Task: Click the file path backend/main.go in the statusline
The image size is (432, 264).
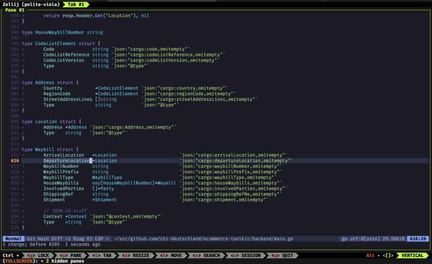Action: [x=203, y=239]
